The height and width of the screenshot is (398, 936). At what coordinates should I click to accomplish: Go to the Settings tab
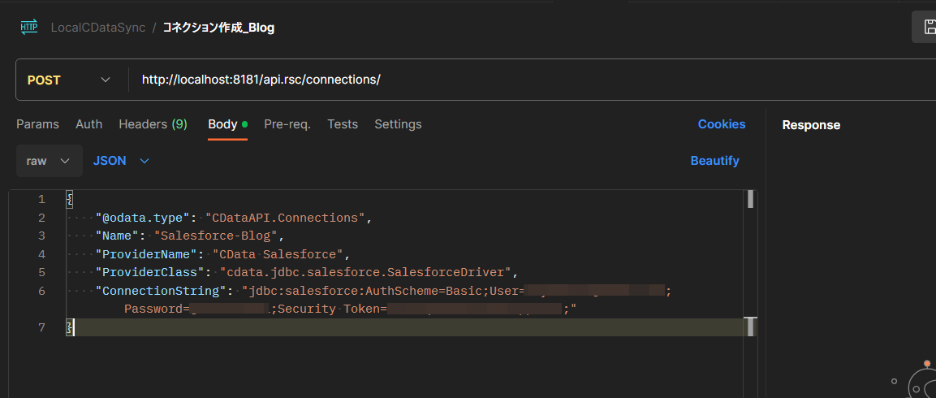398,124
